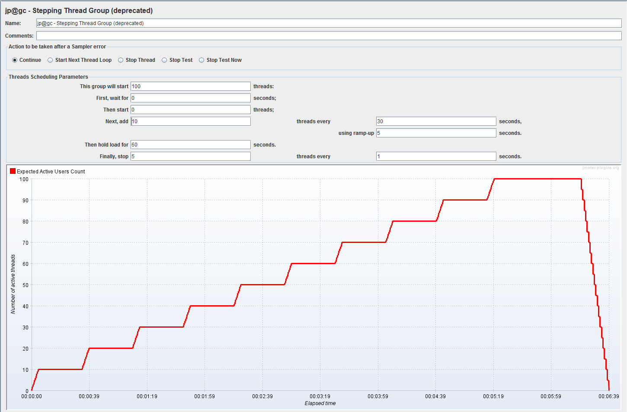Click the 'First, wait for' seconds field
Screen dimensions: 627x412
[191, 98]
